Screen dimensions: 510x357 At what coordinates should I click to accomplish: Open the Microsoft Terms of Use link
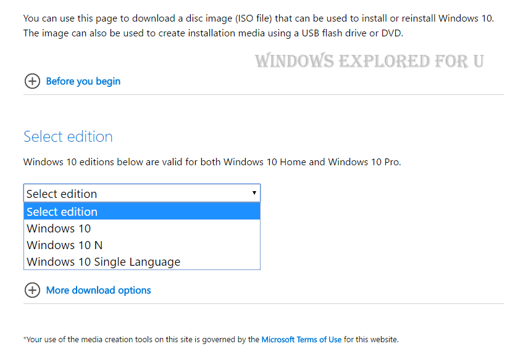pyautogui.click(x=301, y=339)
